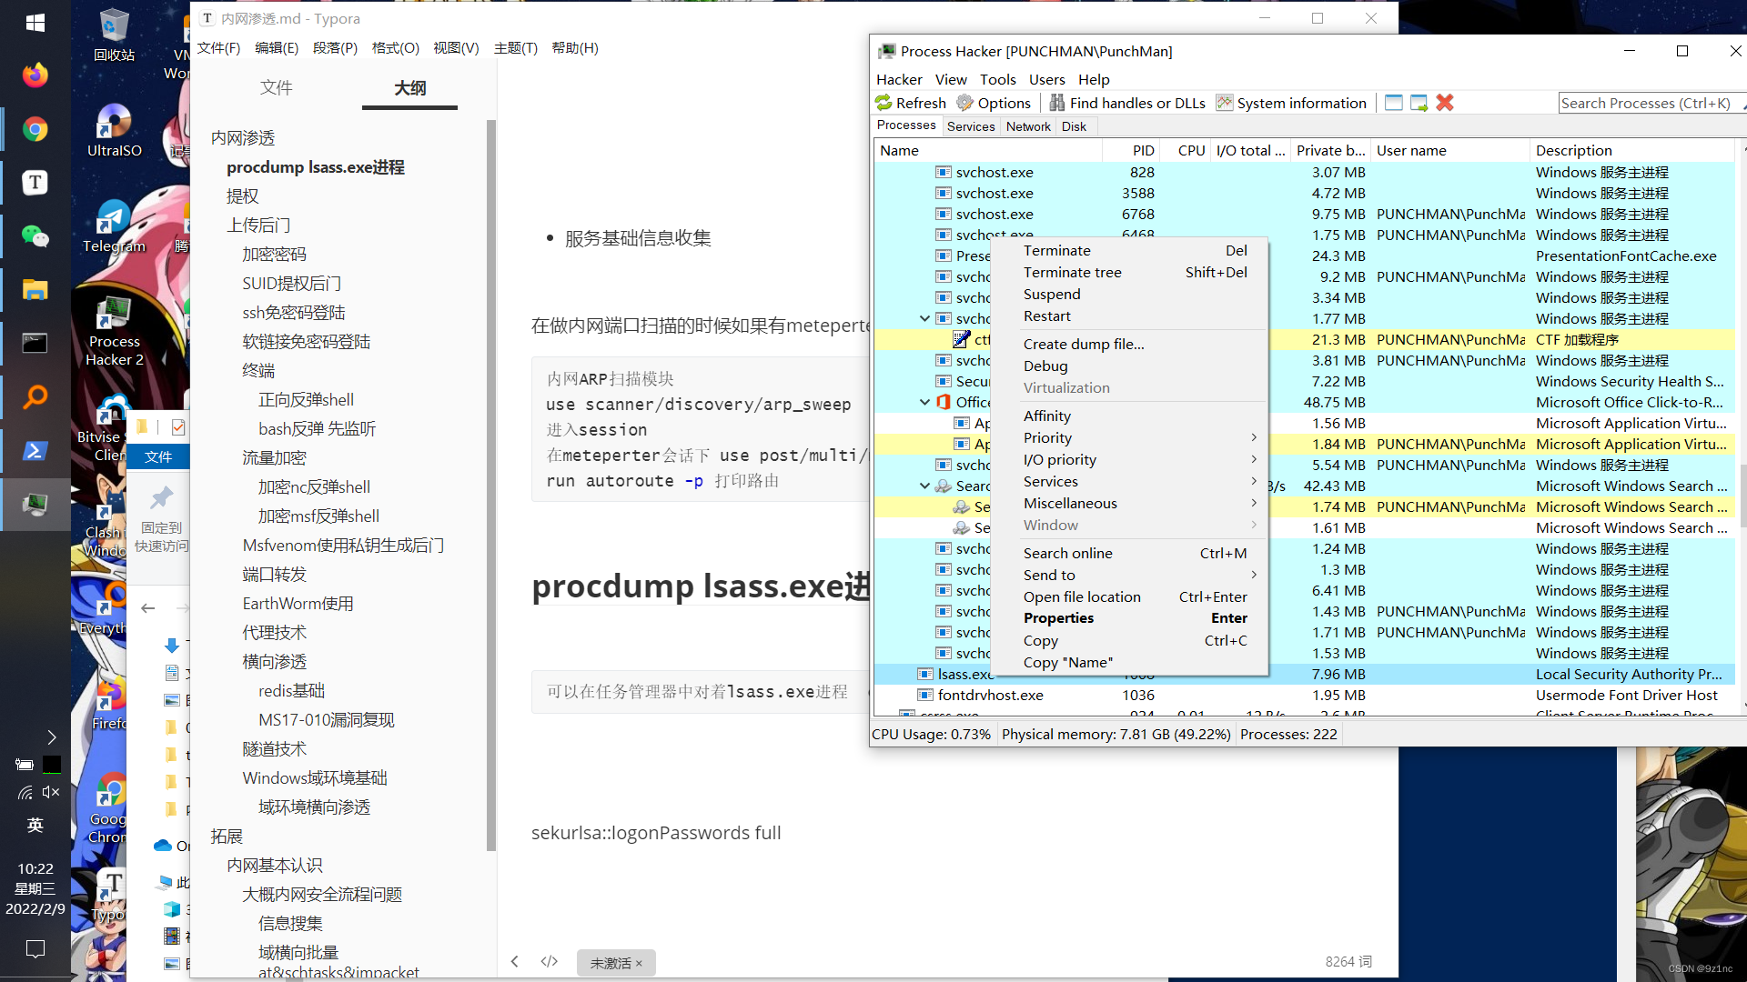Toggle source code mode in Typora
This screenshot has width=1747, height=982.
[x=549, y=961]
